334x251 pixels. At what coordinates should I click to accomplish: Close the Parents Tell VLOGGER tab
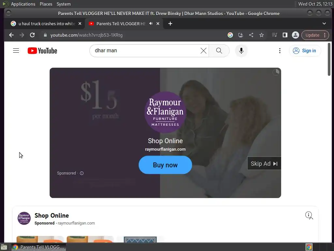tap(158, 24)
